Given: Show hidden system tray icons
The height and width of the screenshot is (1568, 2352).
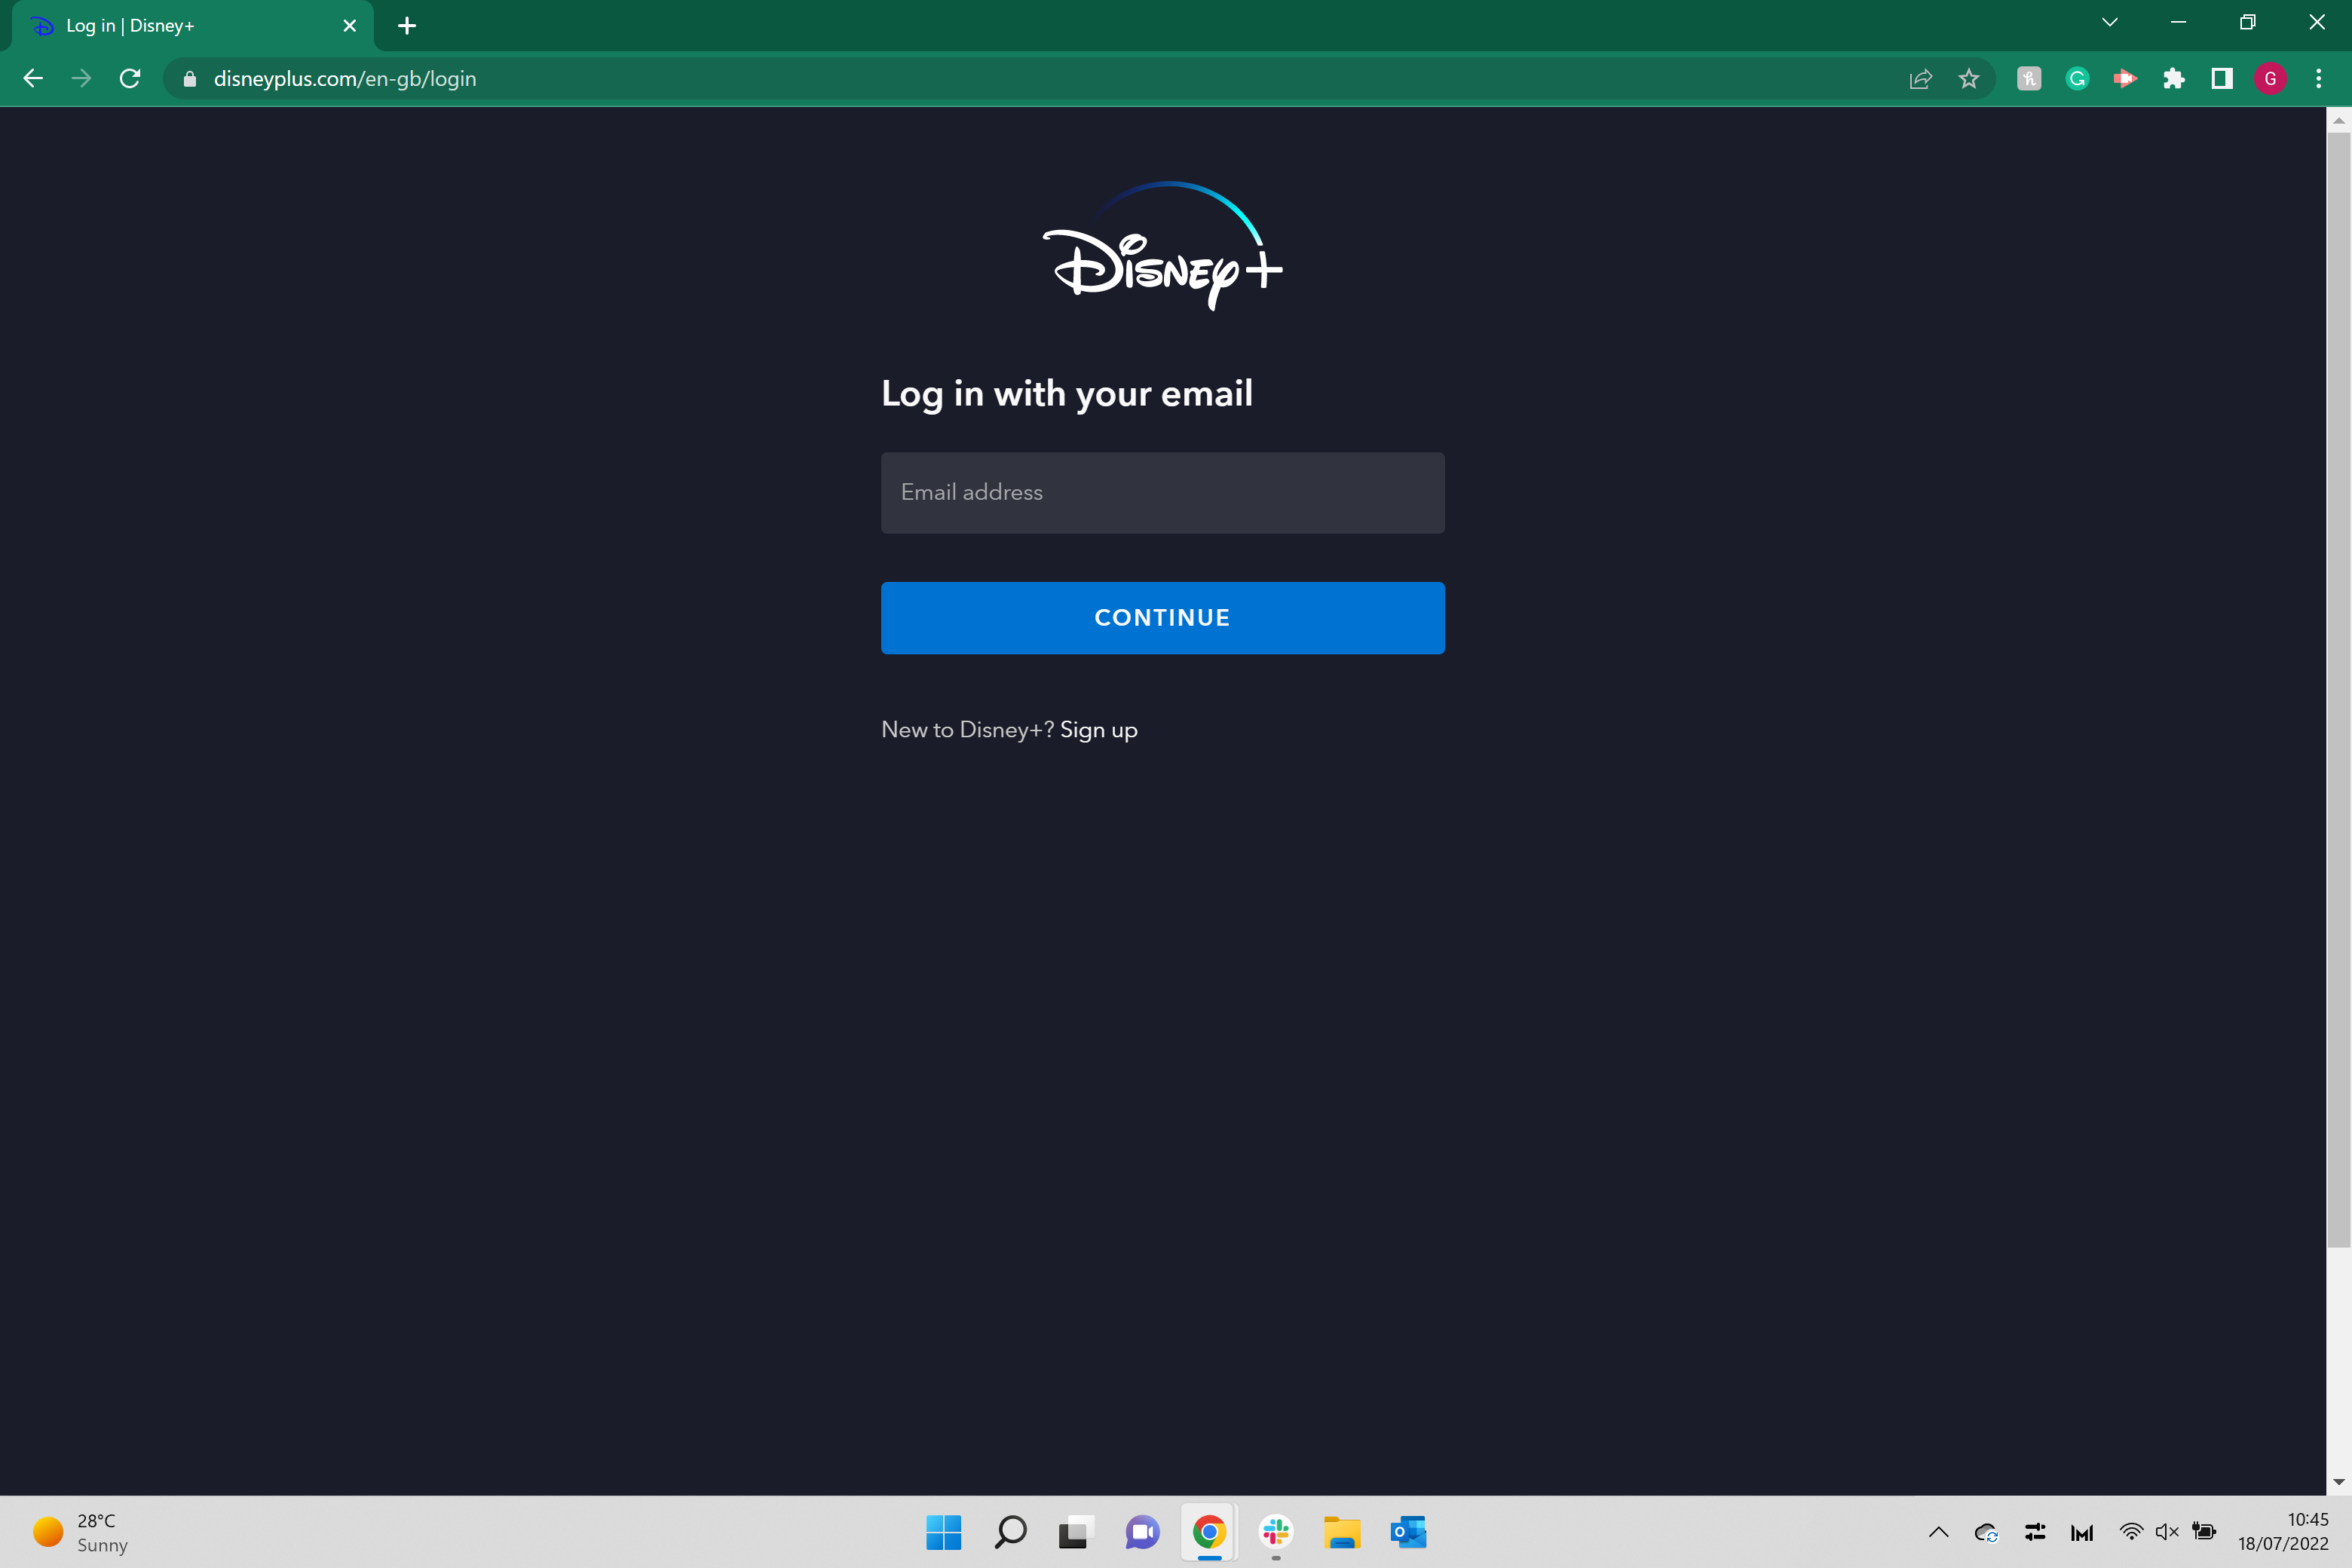Looking at the screenshot, I should 1938,1532.
